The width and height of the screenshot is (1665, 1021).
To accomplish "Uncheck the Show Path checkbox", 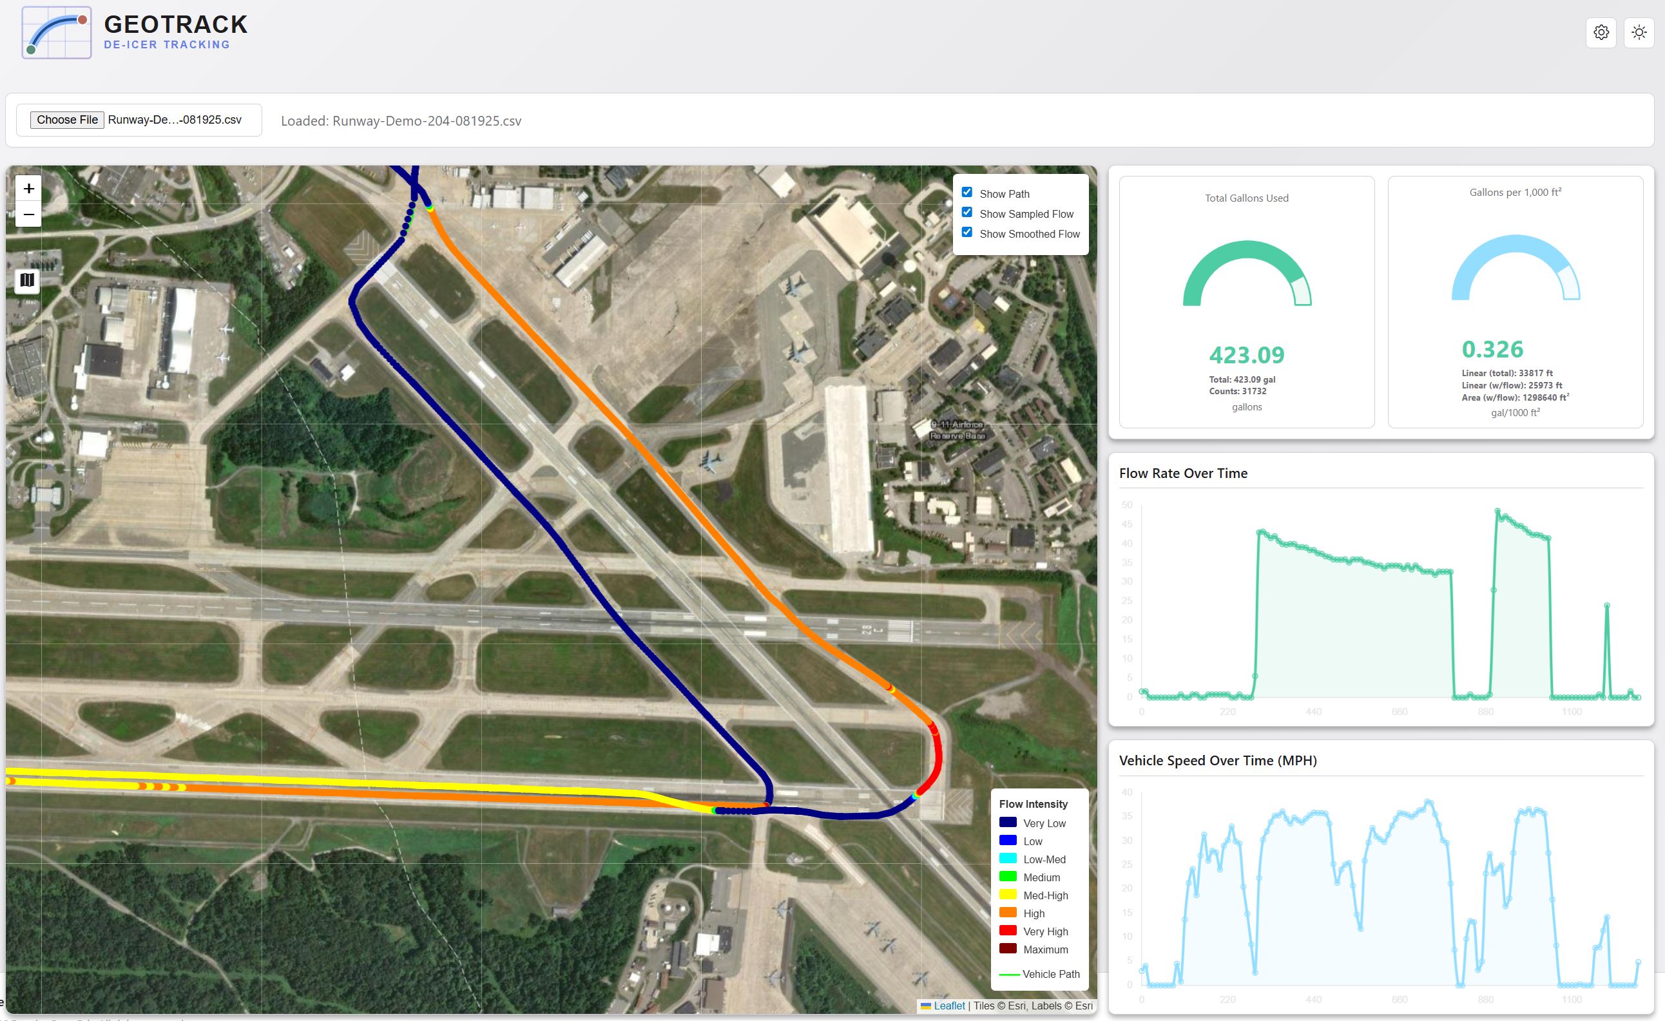I will 967,193.
